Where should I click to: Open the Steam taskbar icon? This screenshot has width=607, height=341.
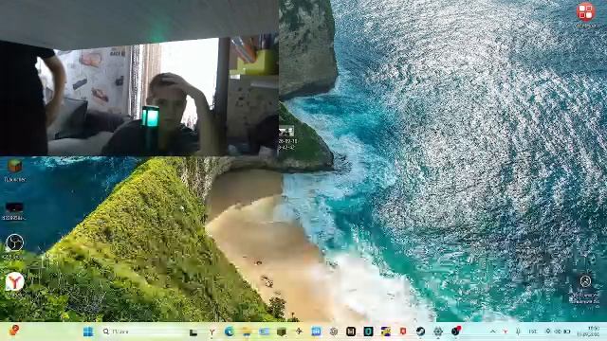[420, 332]
